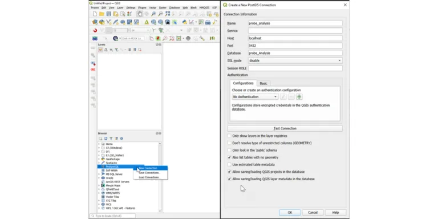The width and height of the screenshot is (438, 219).
Task: Open the No Authentication combo box
Action: point(255,96)
